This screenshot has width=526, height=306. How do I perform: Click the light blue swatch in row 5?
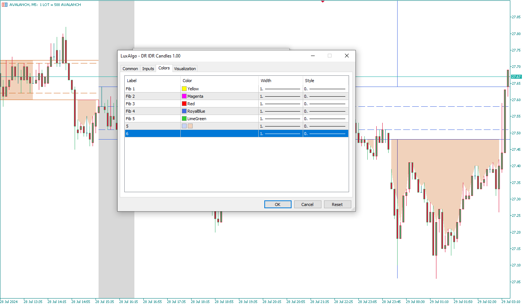pyautogui.click(x=184, y=126)
